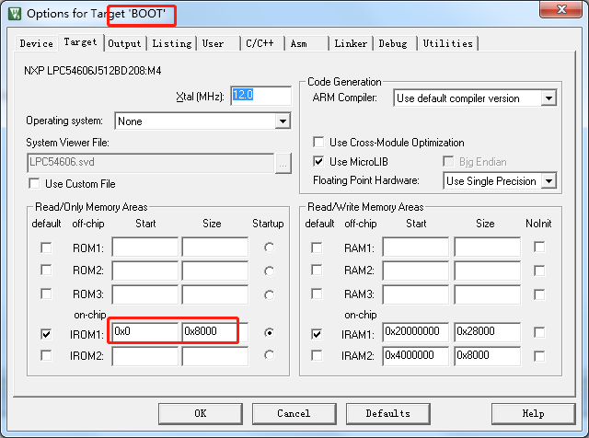The image size is (589, 438).
Task: Click the IRAM1 Start field 0x20000000
Action: (416, 332)
